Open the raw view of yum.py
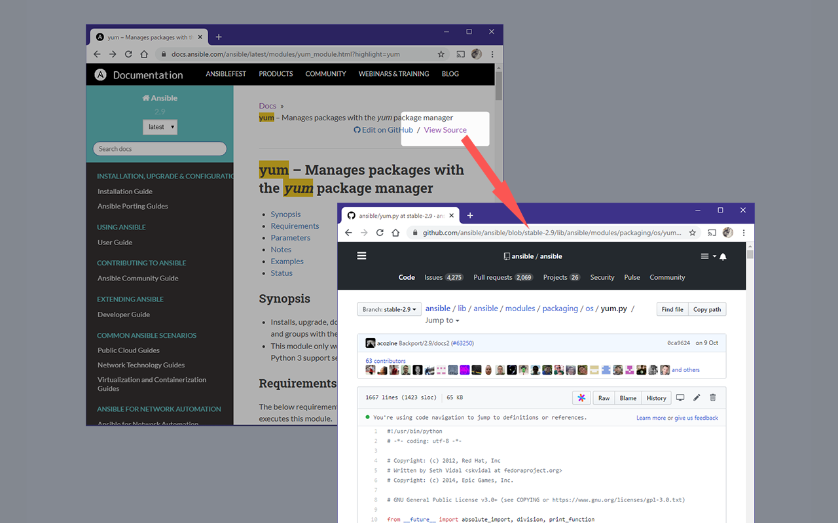838x523 pixels. tap(603, 397)
